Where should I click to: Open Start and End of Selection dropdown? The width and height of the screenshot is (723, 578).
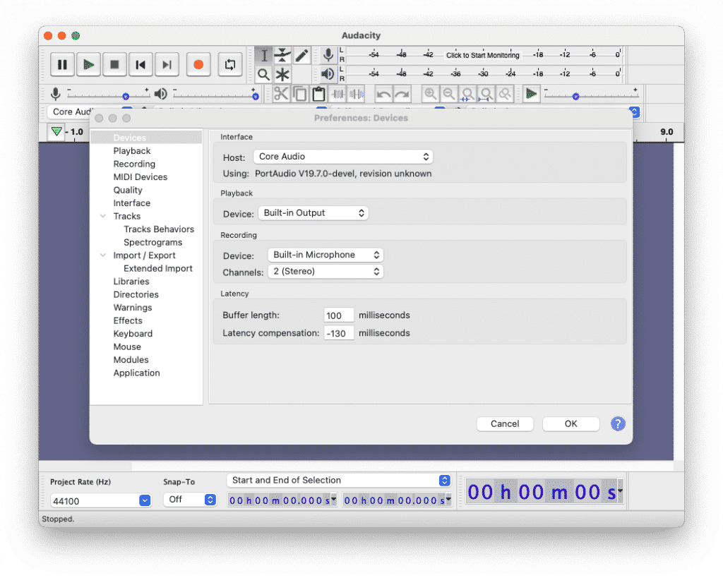click(x=338, y=481)
